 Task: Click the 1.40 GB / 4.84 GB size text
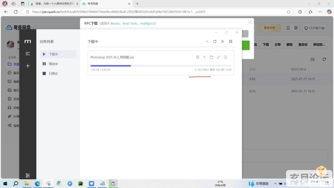coord(100,70)
